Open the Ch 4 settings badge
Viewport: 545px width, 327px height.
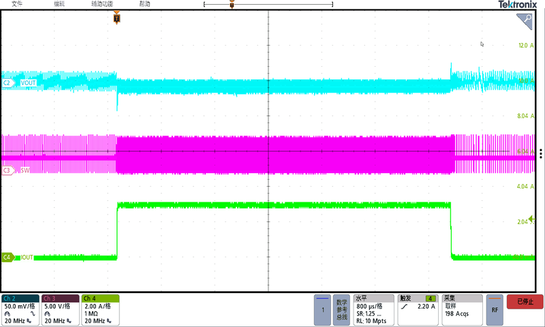point(100,310)
